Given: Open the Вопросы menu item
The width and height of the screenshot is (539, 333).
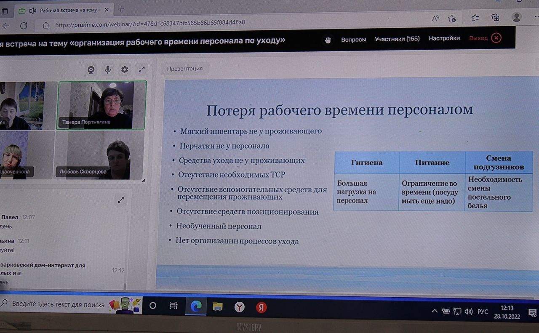Looking at the screenshot, I should pyautogui.click(x=353, y=39).
